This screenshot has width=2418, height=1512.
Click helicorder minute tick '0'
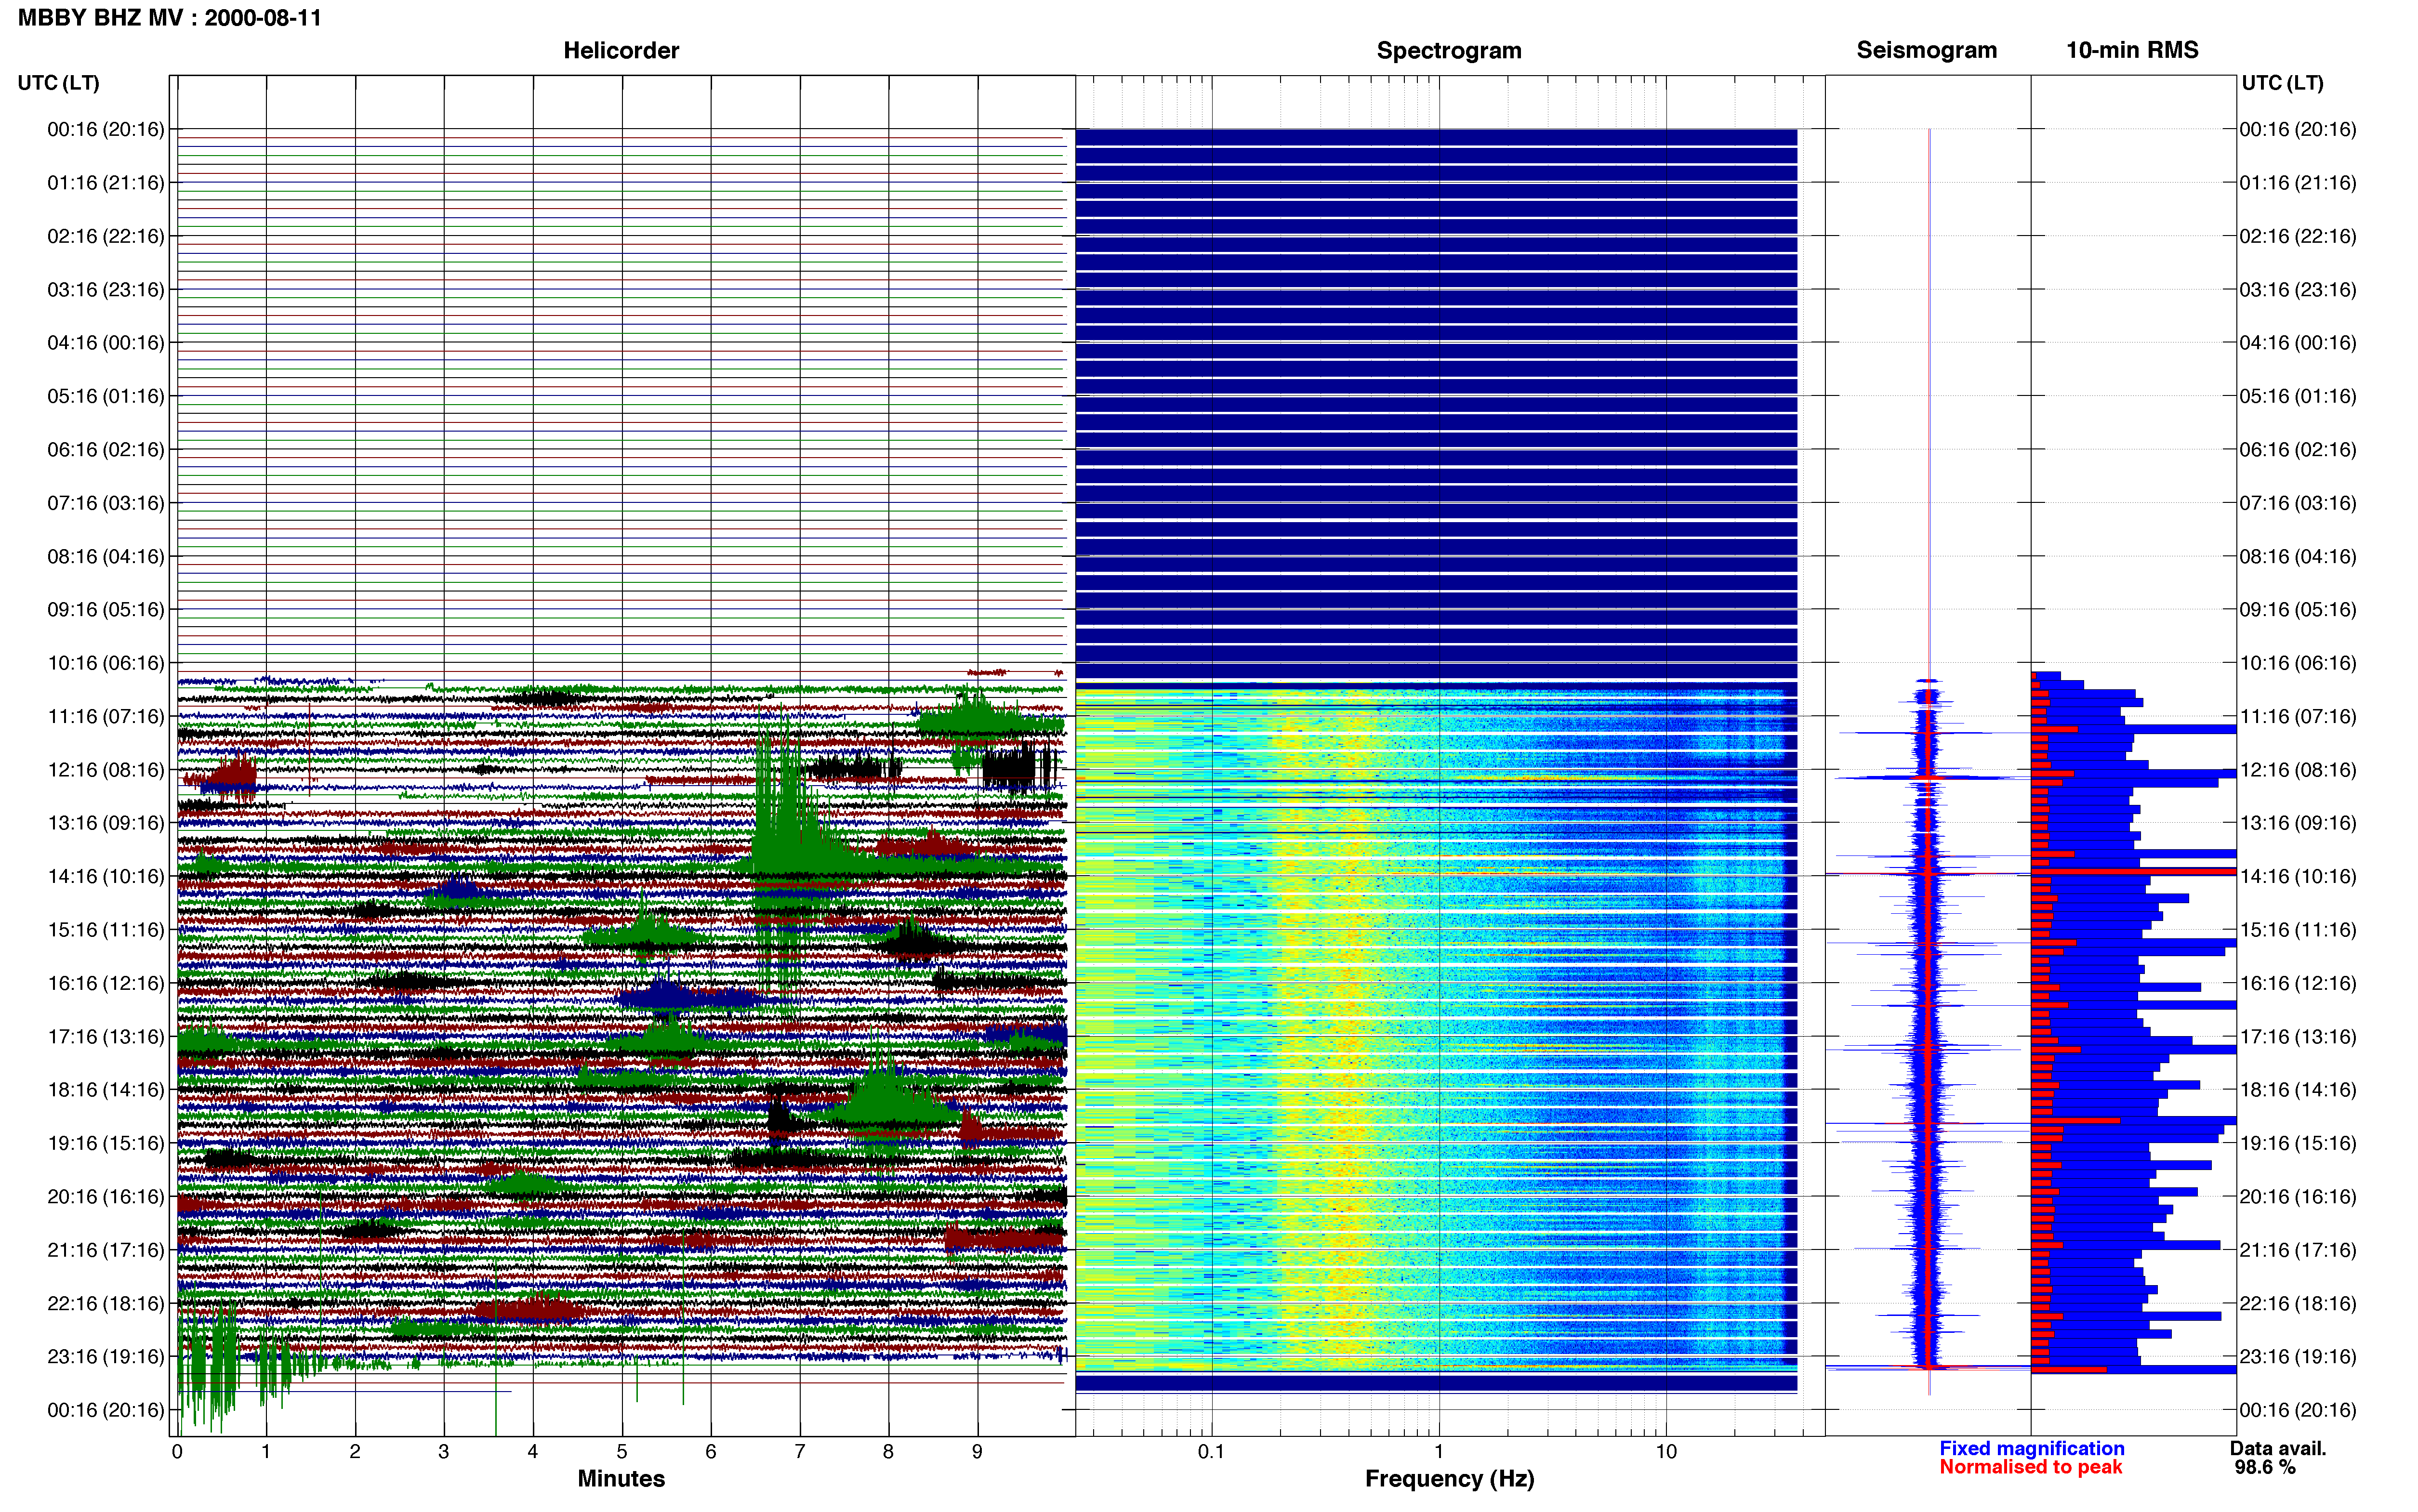click(x=177, y=1451)
